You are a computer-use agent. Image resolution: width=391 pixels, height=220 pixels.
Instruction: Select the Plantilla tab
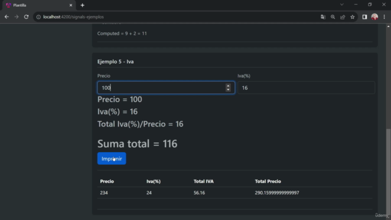point(38,5)
